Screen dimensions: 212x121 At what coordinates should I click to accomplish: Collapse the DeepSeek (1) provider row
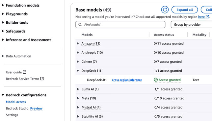pyautogui.click(x=78, y=71)
